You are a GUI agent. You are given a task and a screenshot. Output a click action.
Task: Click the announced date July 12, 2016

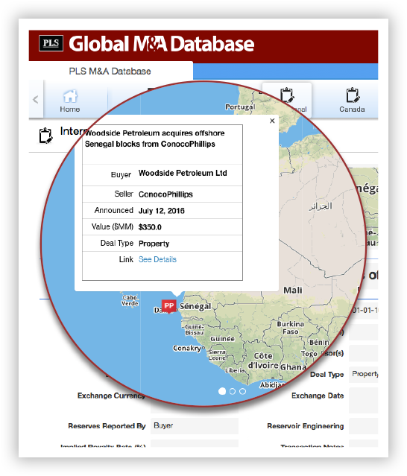[161, 211]
